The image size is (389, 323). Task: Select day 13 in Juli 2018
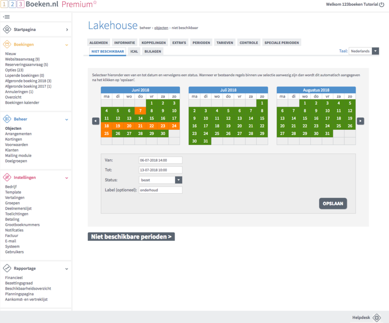(240, 118)
